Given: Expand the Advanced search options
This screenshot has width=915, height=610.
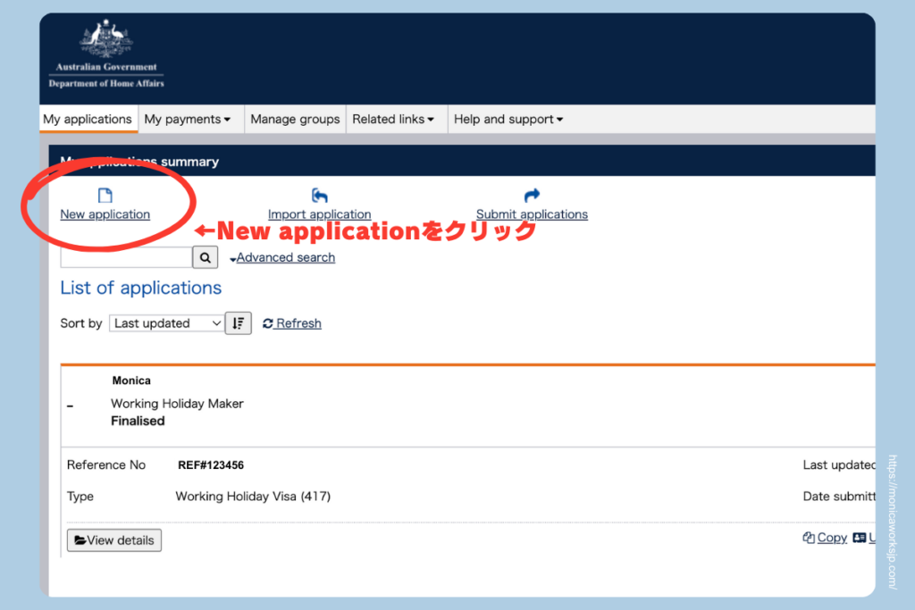Looking at the screenshot, I should point(282,257).
